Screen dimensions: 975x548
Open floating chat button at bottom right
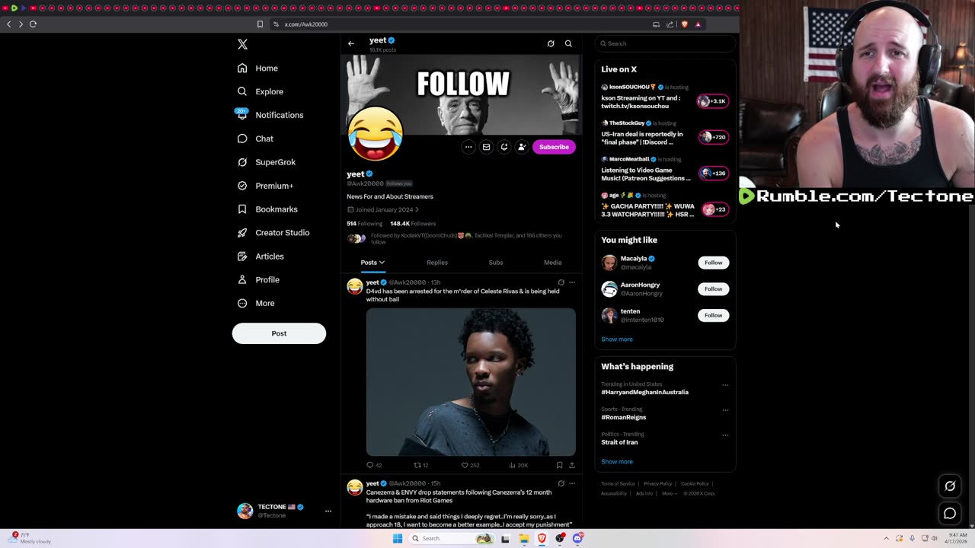point(950,514)
